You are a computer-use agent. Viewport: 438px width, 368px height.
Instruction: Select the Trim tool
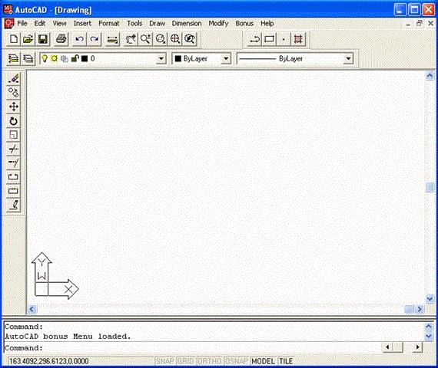tap(13, 149)
